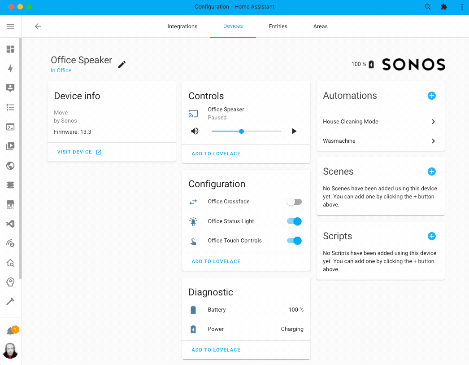
Task: Open the In Office area link
Action: (61, 70)
